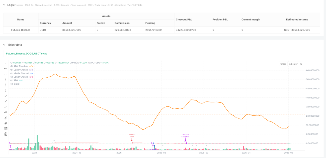Select the vertical straight line tool
The image size is (326, 158).
[6, 79]
